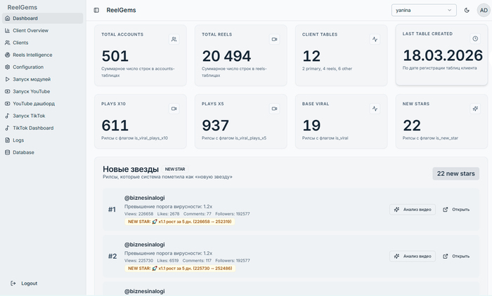Click the Client Overview chart icon

pos(8,30)
